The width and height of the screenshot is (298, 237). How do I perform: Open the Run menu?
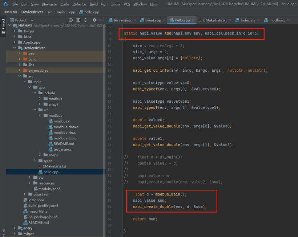coord(104,4)
